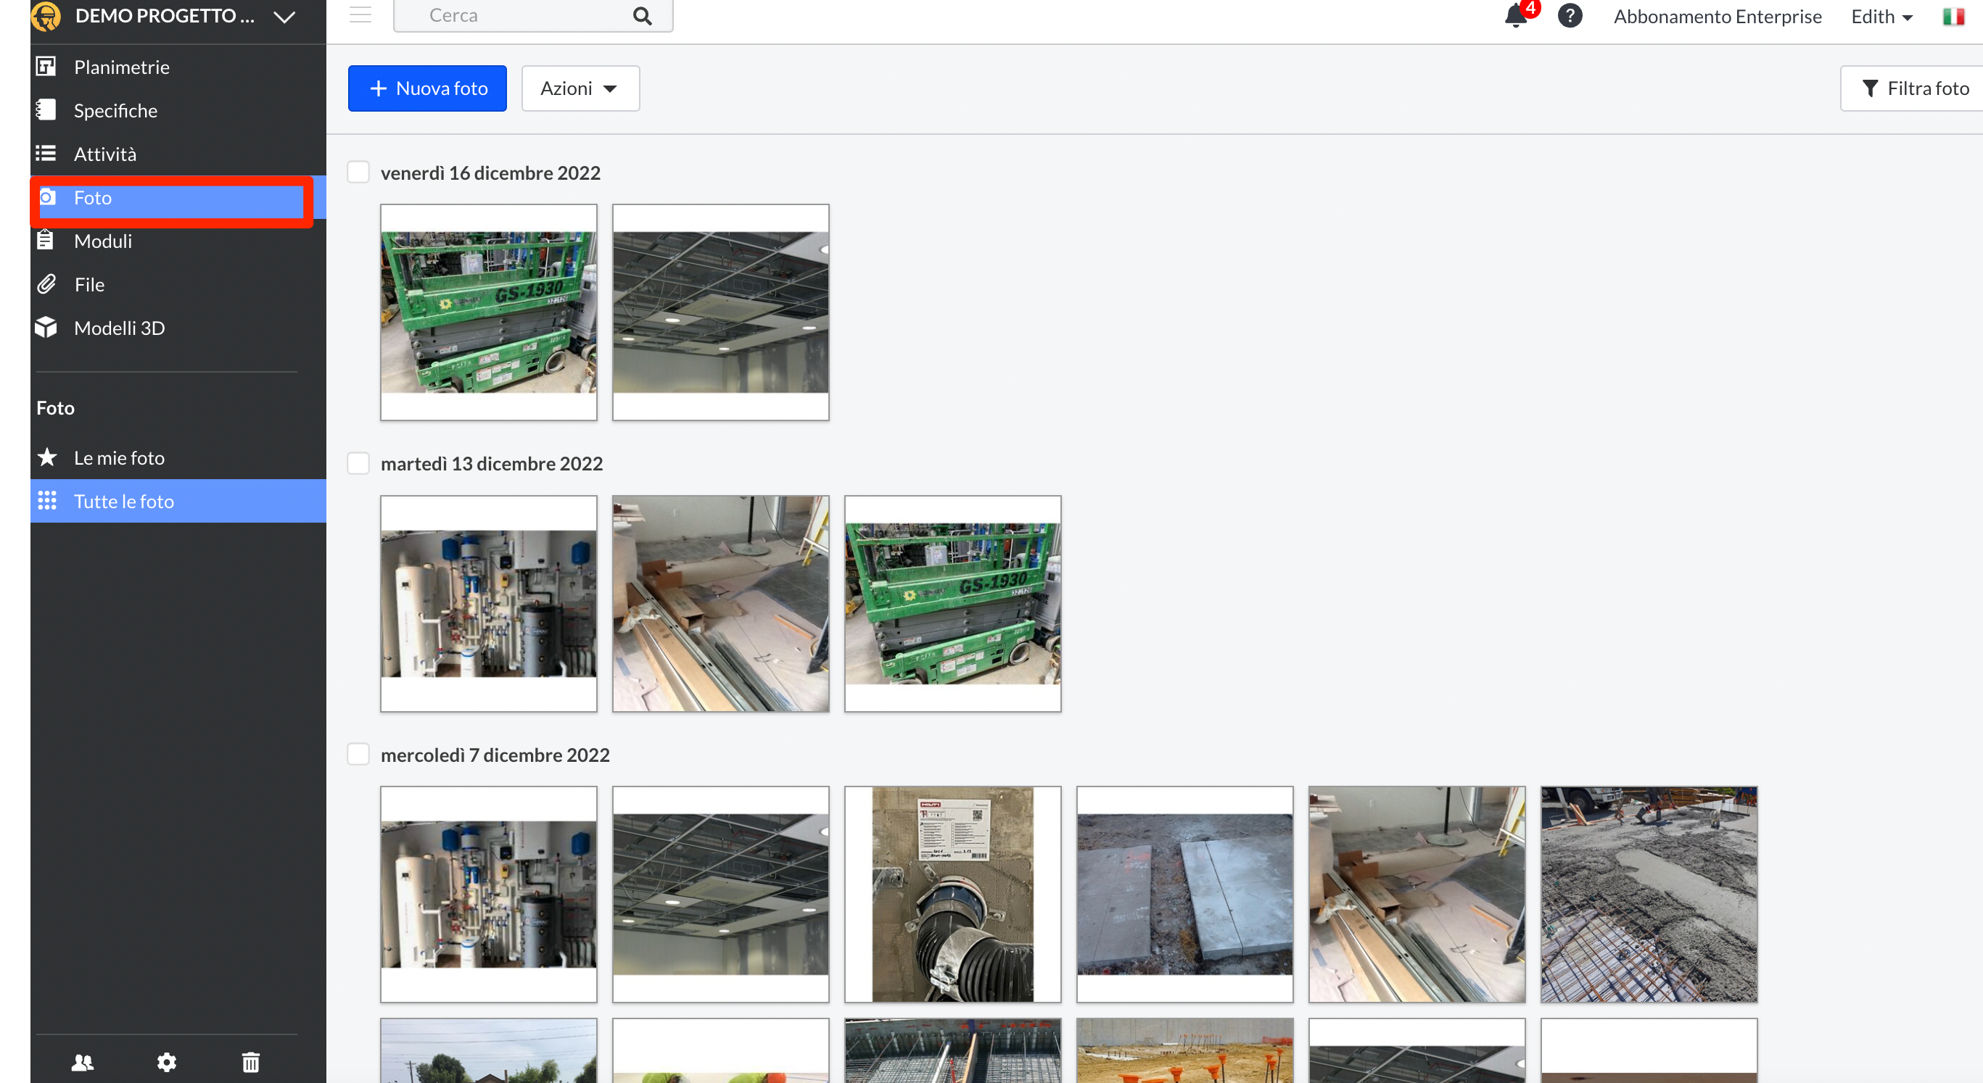Click the notifications bell icon

point(1516,15)
